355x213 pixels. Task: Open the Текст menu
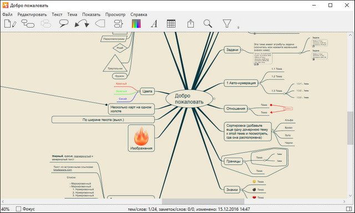(x=57, y=14)
